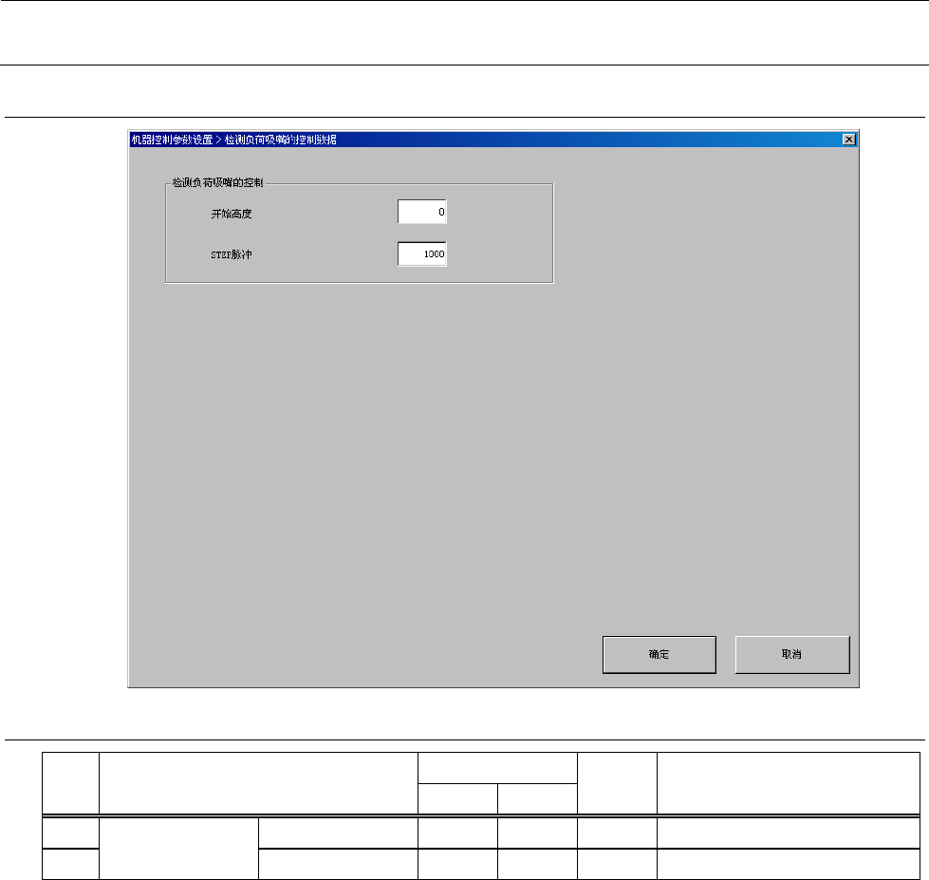Cancel the dialog with the 取消 button
This screenshot has height=880, width=929.
click(x=792, y=655)
